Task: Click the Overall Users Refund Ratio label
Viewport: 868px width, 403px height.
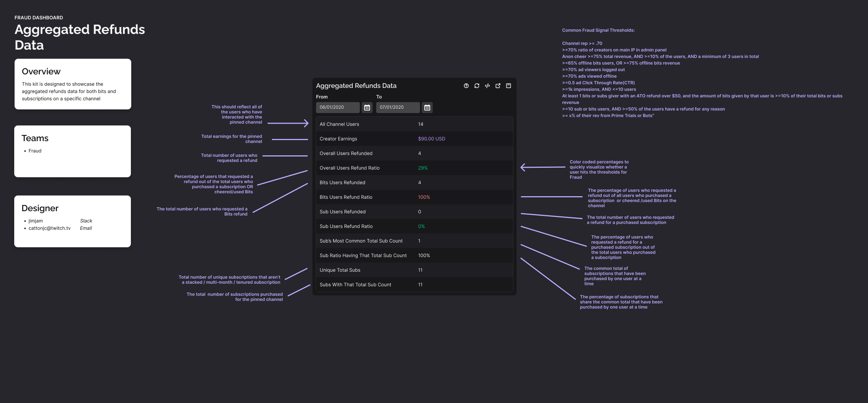Action: 350,168
